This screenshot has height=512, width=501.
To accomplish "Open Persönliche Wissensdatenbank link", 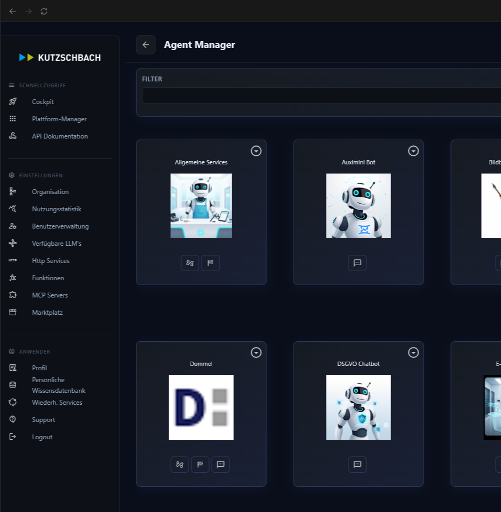I will tap(59, 385).
